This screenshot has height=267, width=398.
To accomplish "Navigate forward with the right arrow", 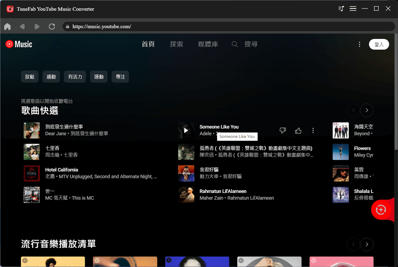I will (37, 27).
